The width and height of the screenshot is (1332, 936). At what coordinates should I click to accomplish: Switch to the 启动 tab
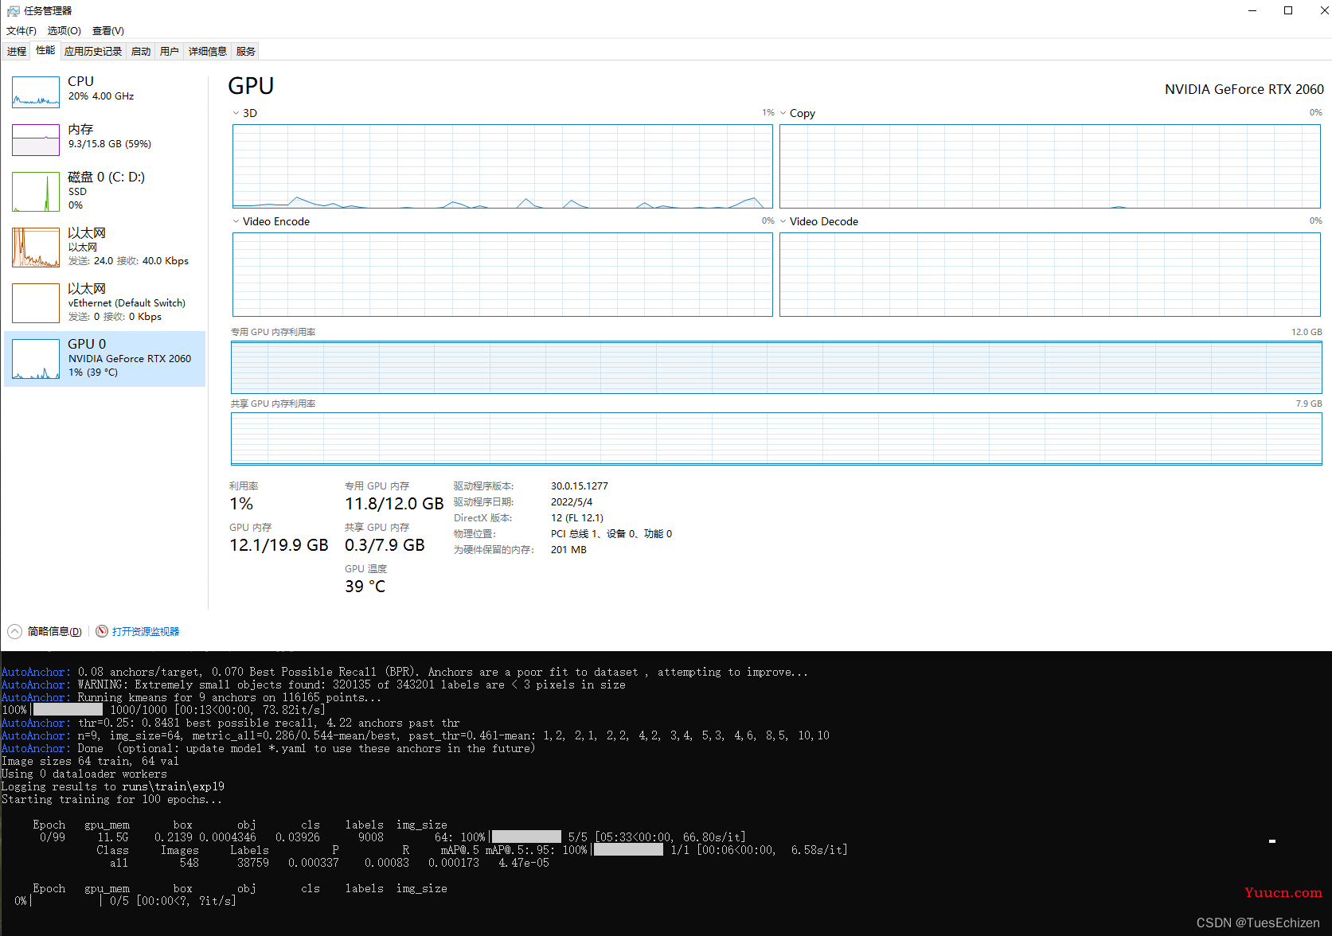(141, 51)
